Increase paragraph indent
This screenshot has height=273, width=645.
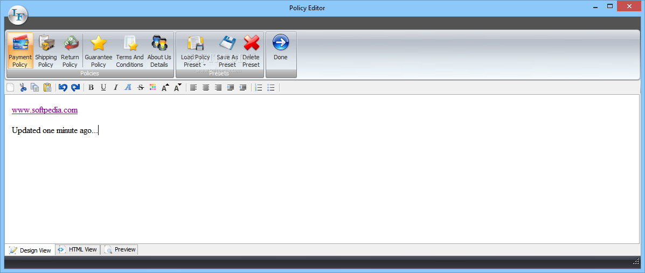pyautogui.click(x=231, y=87)
